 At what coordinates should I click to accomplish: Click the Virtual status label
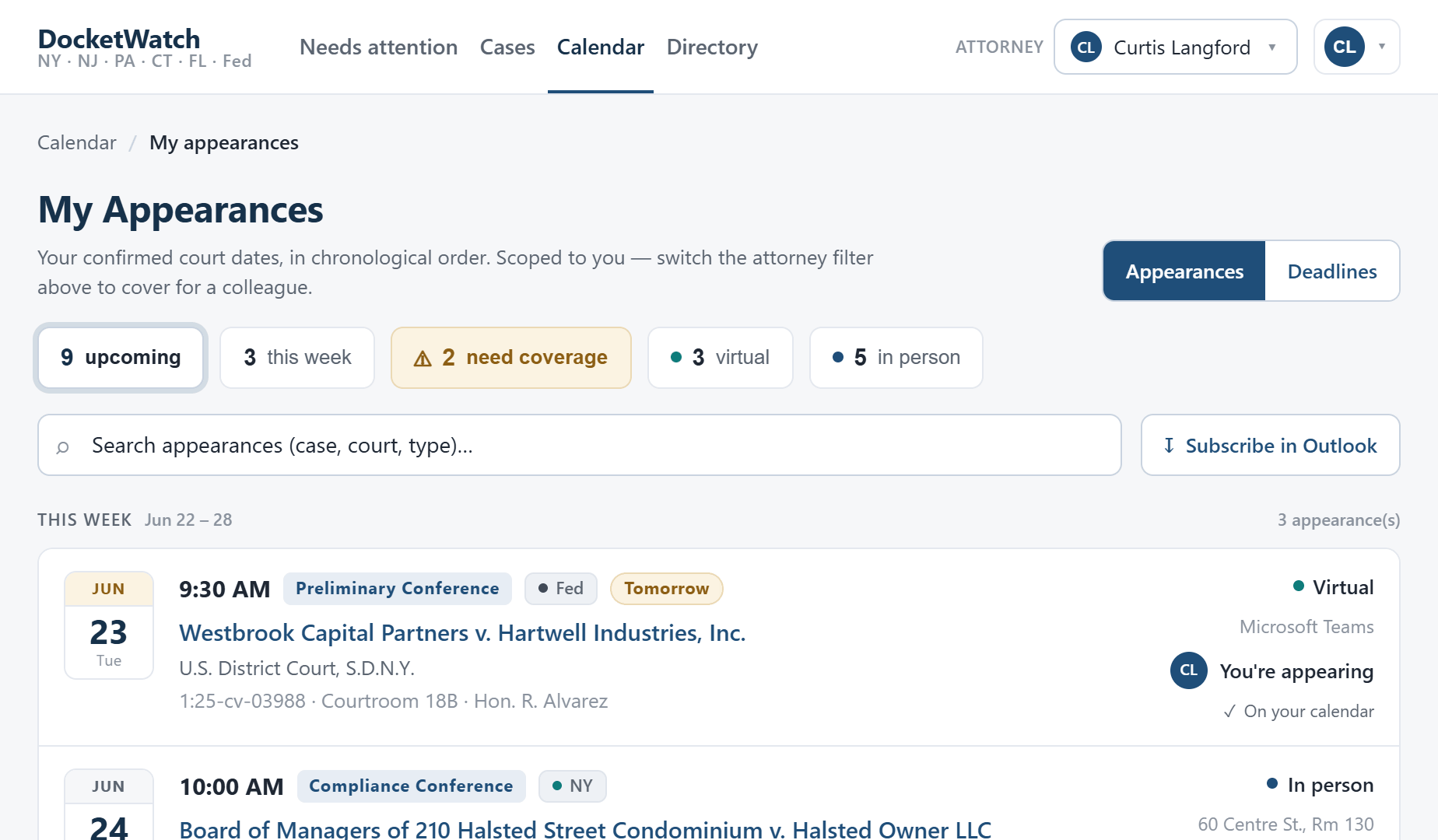[1334, 587]
